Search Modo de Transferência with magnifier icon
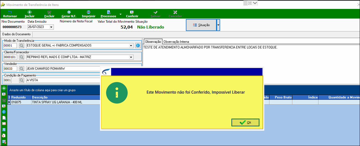 click(x=22, y=45)
